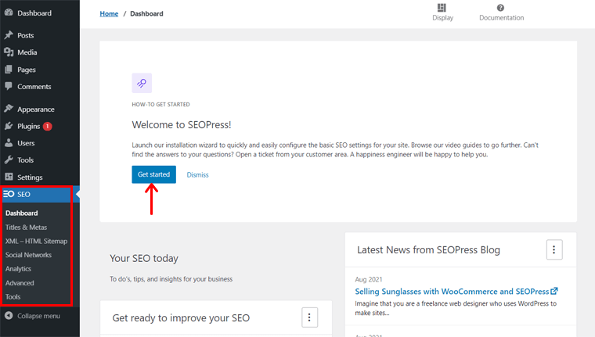Dismiss the welcome notice
Screen dimensions: 595x337
click(198, 174)
